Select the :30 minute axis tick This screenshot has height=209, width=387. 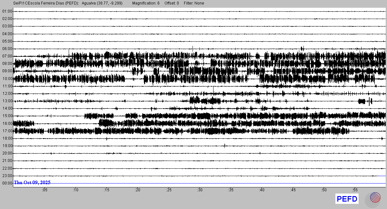coord(200,190)
